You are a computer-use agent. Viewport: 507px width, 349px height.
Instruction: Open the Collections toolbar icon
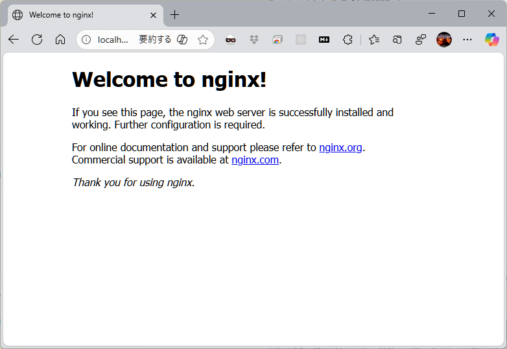(x=397, y=40)
